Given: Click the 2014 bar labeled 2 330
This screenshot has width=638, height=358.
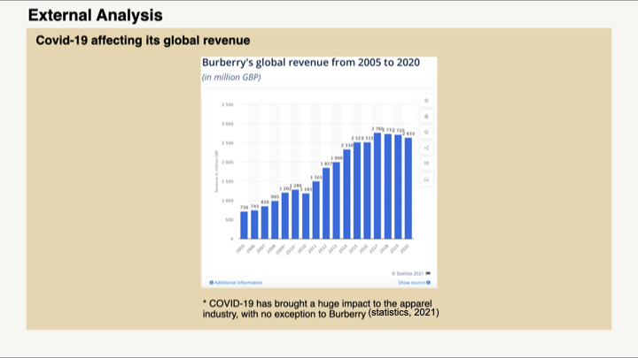Looking at the screenshot, I should tap(346, 194).
